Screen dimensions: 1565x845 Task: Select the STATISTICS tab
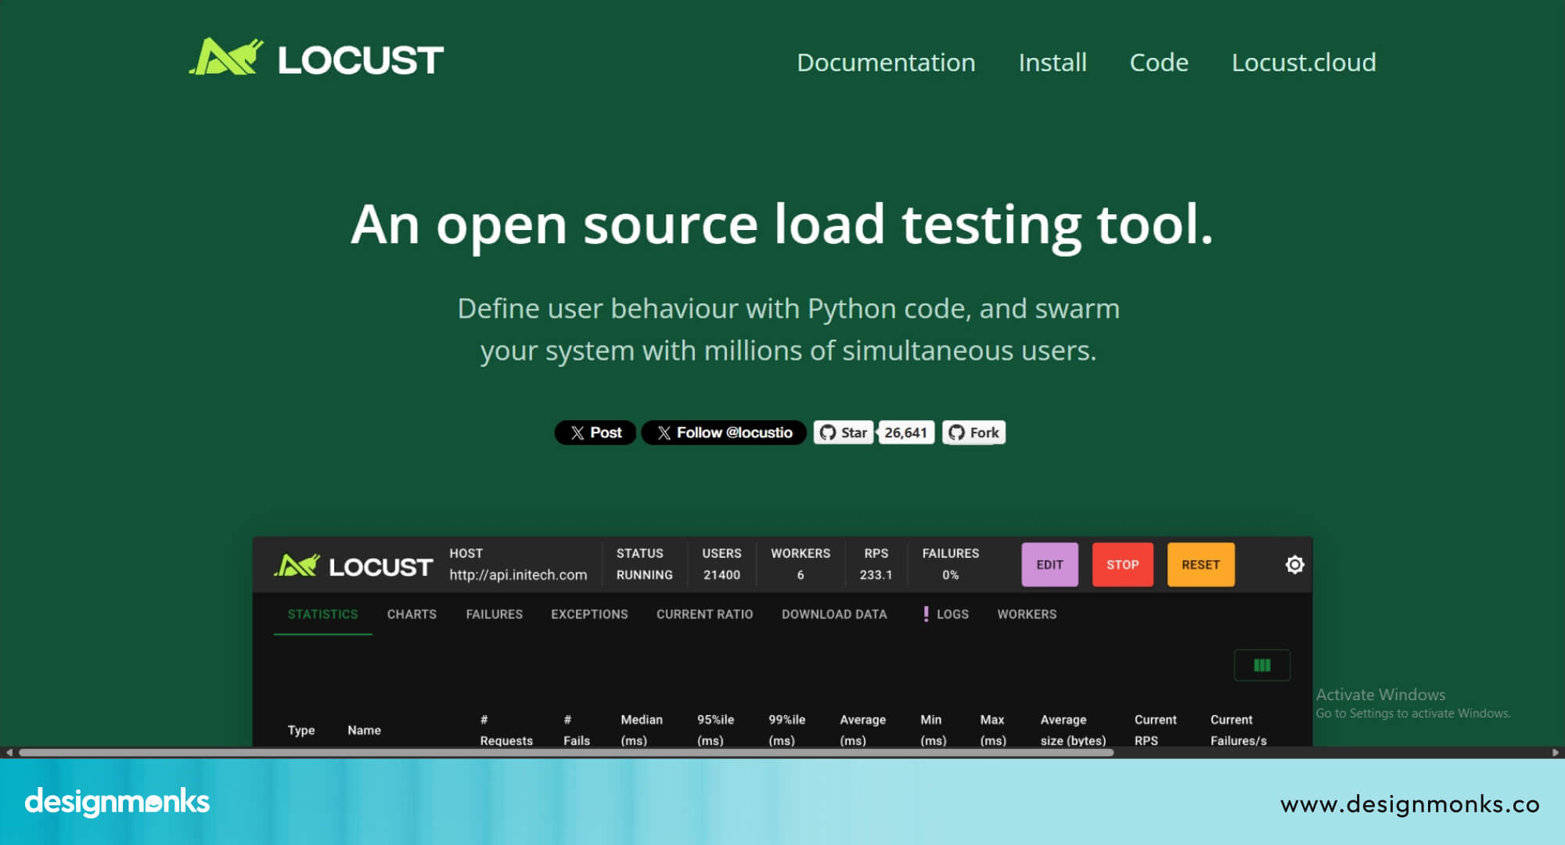(322, 614)
